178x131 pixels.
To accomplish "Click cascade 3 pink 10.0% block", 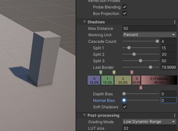I will [136, 80].
